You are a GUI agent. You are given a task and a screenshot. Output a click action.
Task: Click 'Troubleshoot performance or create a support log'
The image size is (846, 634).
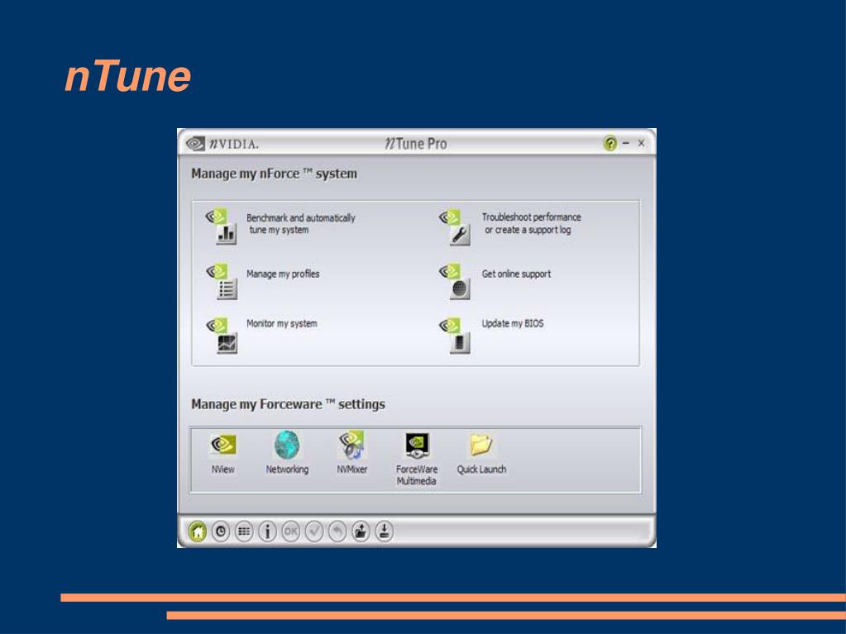tap(532, 223)
